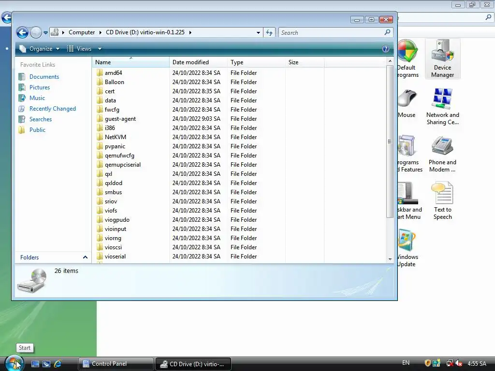Select CD Drive (D:) virtio-win-0.1.225 breadcrumb

tap(145, 32)
